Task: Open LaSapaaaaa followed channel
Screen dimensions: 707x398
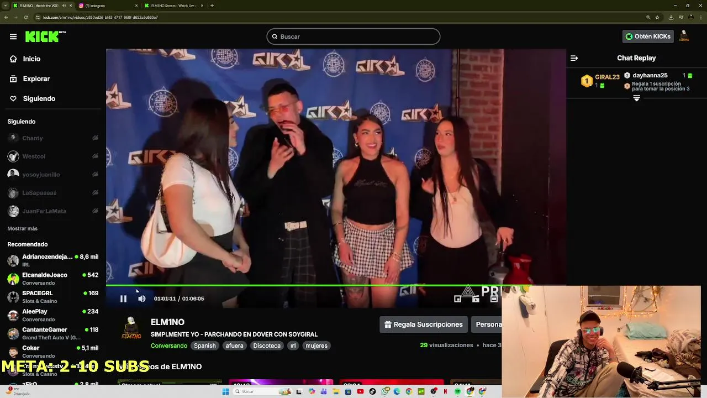Action: (53, 193)
